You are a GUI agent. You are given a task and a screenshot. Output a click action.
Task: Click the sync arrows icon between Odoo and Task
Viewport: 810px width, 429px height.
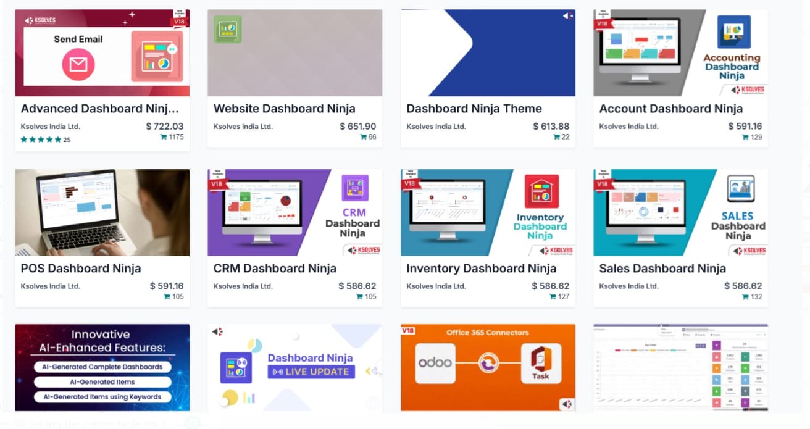click(x=488, y=363)
